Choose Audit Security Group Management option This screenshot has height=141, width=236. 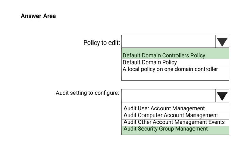175,130
